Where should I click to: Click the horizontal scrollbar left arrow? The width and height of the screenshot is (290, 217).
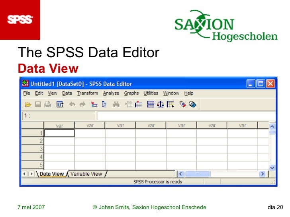pyautogui.click(x=181, y=174)
